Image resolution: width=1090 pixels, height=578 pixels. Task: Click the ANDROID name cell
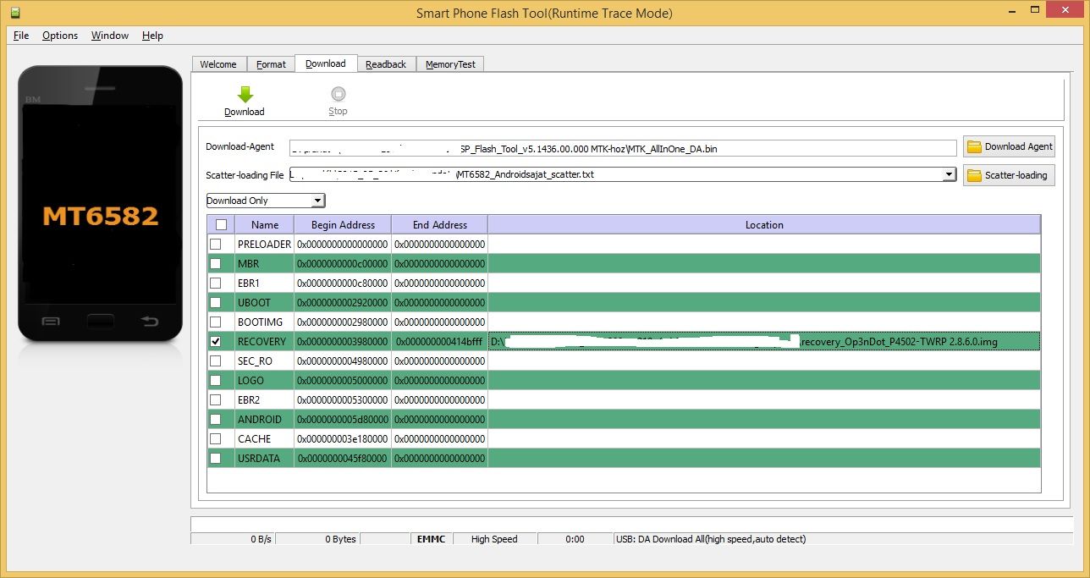(264, 419)
